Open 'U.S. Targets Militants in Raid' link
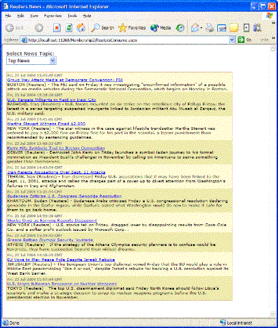The height and width of the screenshot is (328, 278). (51, 100)
